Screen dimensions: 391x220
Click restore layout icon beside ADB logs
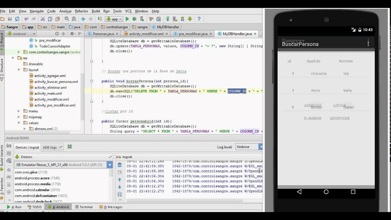click(x=70, y=147)
